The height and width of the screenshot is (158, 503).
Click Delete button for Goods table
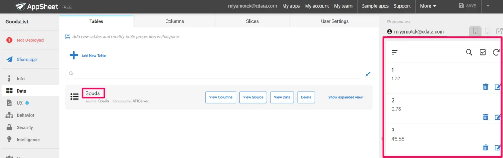click(x=306, y=97)
